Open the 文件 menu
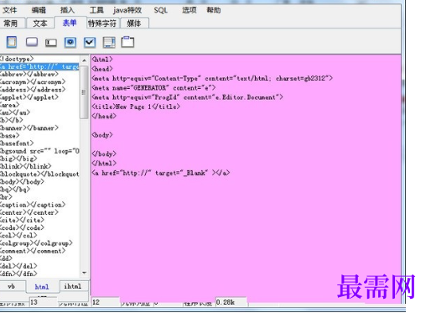 (x=10, y=10)
